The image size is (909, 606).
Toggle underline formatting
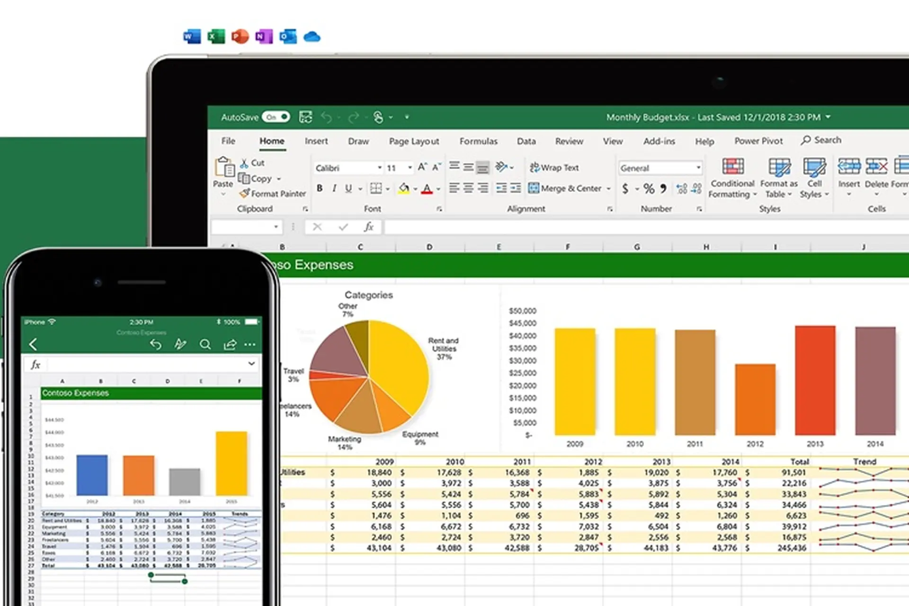[348, 188]
